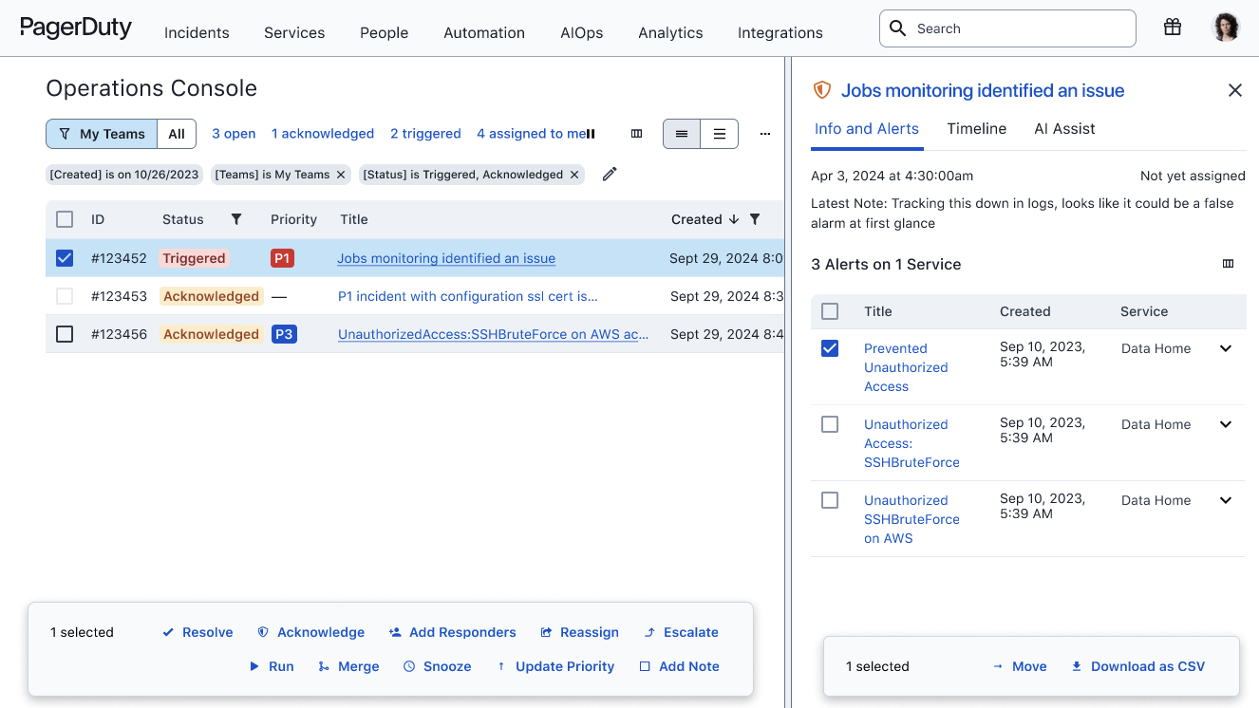
Task: Select the checkbox for incident #123456
Action: pos(65,334)
